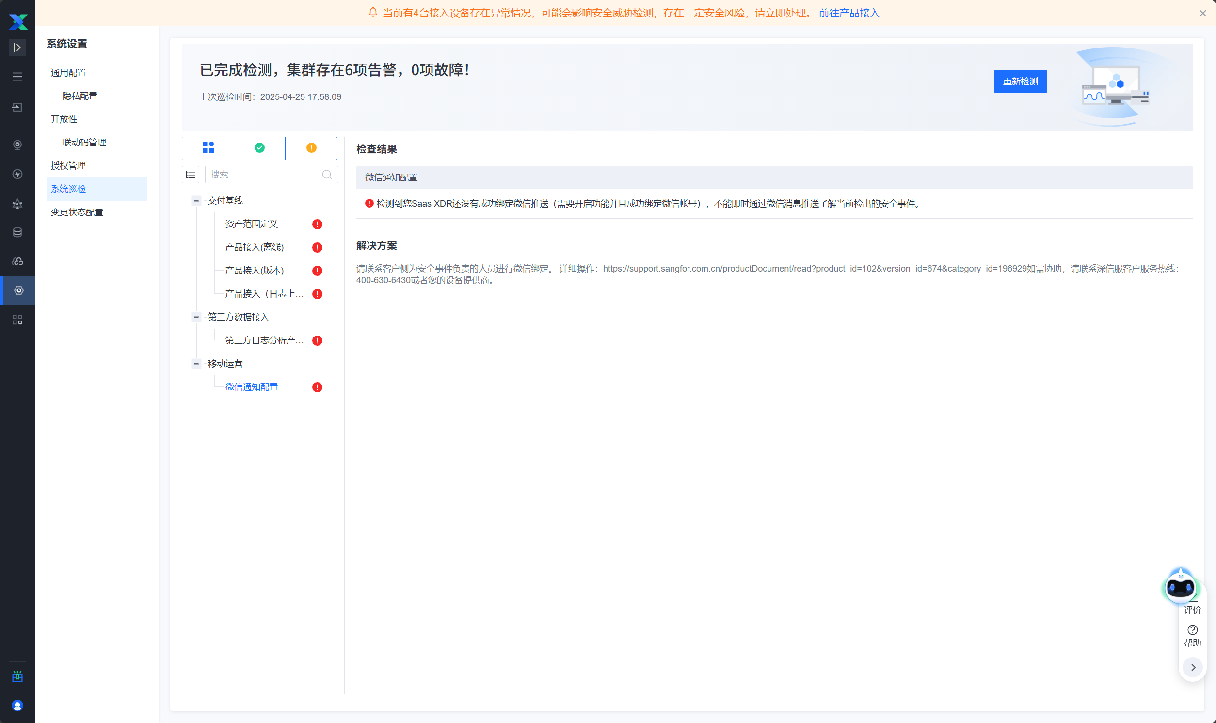This screenshot has width=1216, height=723.
Task: Open 变更状态配置 menu item
Action: pyautogui.click(x=77, y=212)
